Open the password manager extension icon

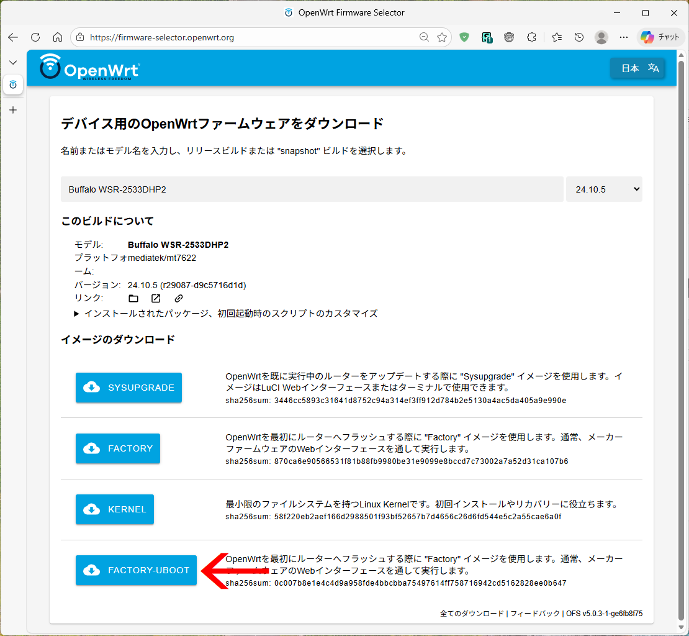click(487, 37)
